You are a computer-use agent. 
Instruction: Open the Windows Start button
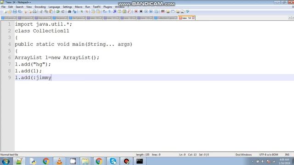[6, 161]
